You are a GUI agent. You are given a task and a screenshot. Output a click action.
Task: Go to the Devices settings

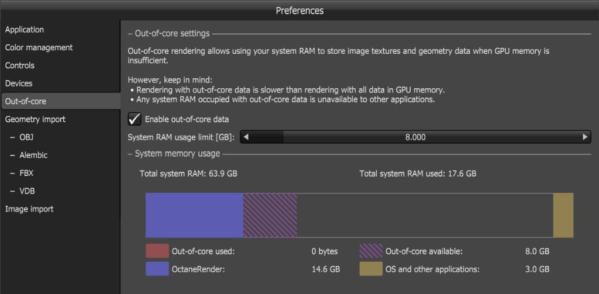coord(19,84)
